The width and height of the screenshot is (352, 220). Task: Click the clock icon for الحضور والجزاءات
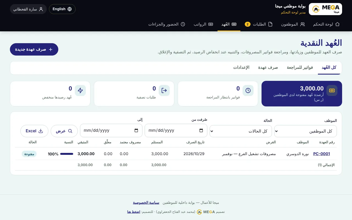(x=183, y=24)
